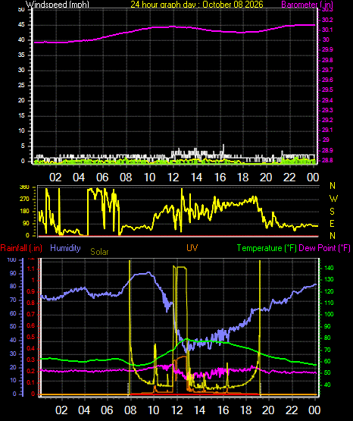Click the 29.1 barometer scale value

(x=326, y=130)
